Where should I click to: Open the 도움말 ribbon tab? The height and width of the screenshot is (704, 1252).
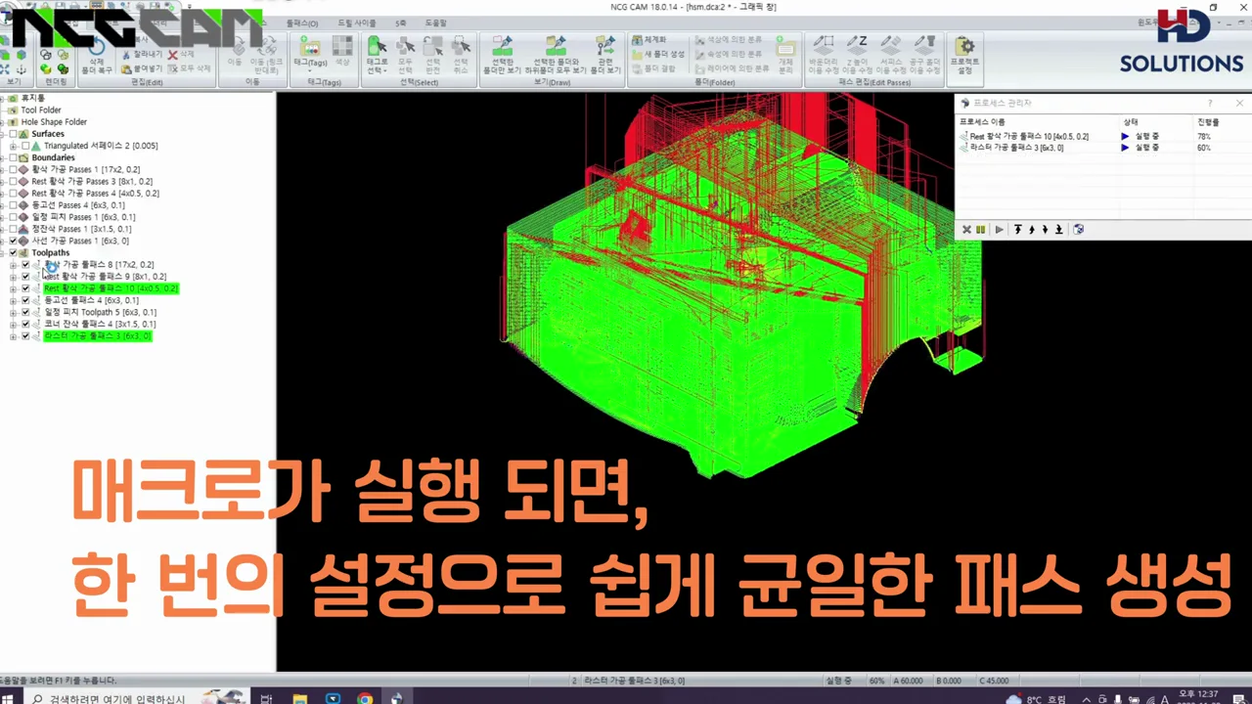(x=435, y=22)
